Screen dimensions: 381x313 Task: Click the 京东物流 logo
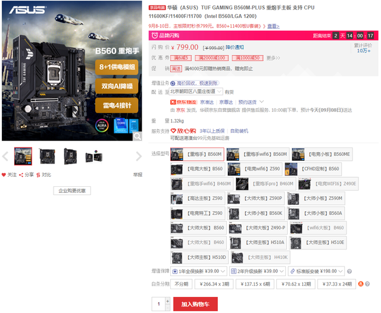point(183,102)
